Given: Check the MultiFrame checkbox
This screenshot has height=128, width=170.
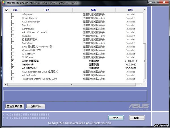Looking at the screenshot, I should coord(12,57).
